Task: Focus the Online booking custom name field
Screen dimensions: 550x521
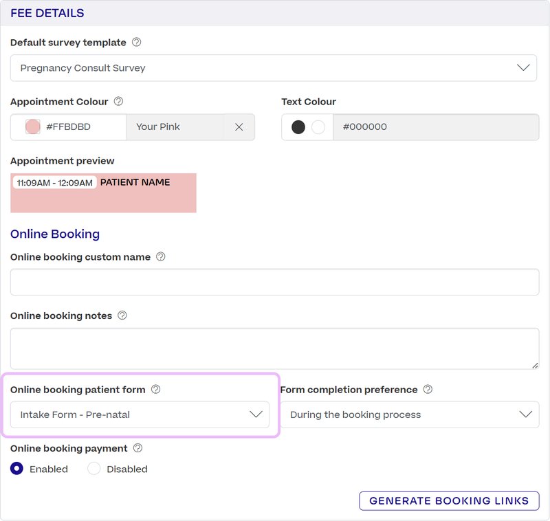Action: coord(274,282)
